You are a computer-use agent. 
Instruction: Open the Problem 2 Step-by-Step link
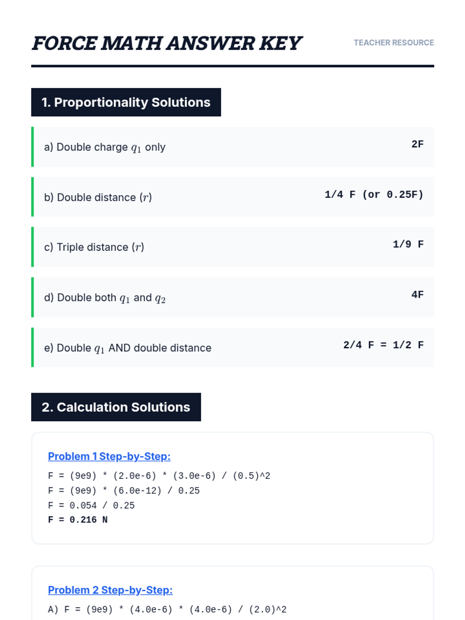110,590
